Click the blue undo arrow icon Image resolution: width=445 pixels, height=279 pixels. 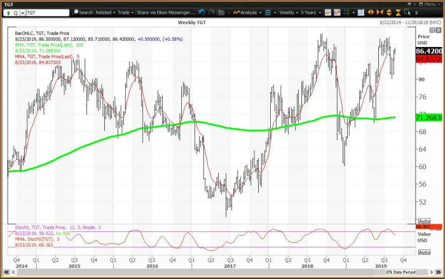(201, 12)
